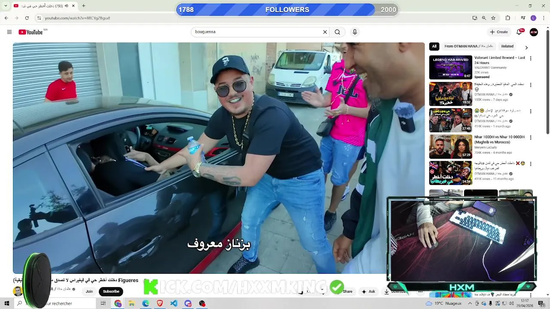The height and width of the screenshot is (309, 550).
Task: Bookmark this page with the star
Action: pyautogui.click(x=493, y=18)
